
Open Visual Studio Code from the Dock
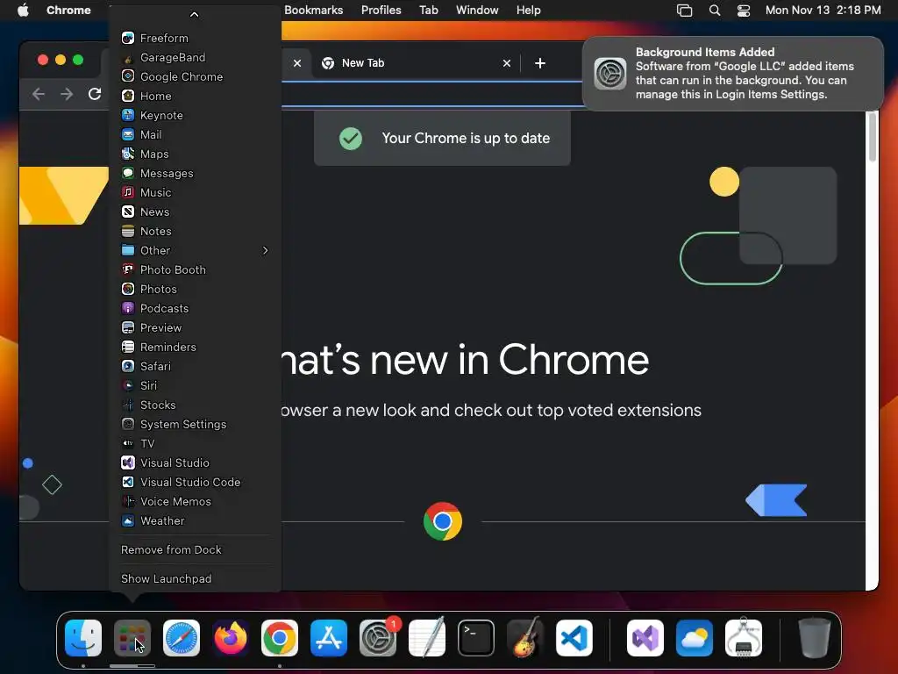tap(574, 637)
